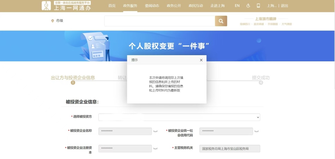Viewport: 335px width, 159px height.
Task: Click the 市级 region selector text
Action: pyautogui.click(x=60, y=21)
